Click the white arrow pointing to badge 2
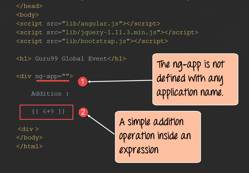 point(101,125)
